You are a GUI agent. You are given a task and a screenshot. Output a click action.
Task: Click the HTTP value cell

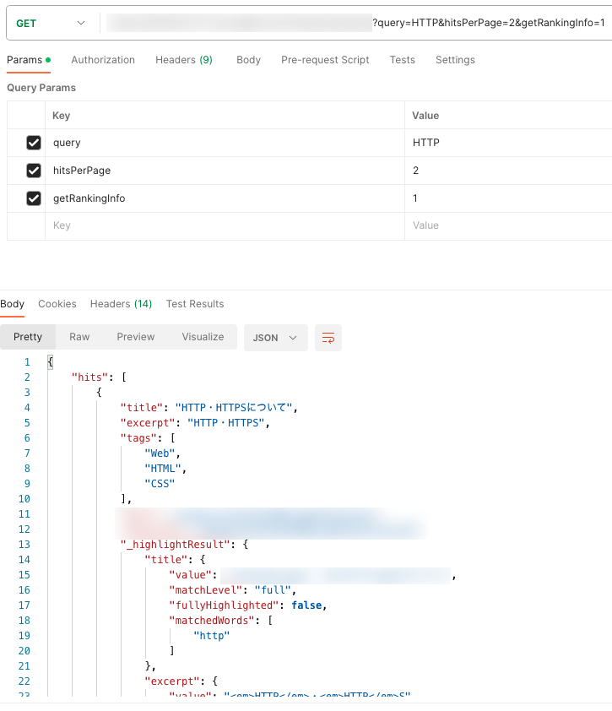coord(508,143)
